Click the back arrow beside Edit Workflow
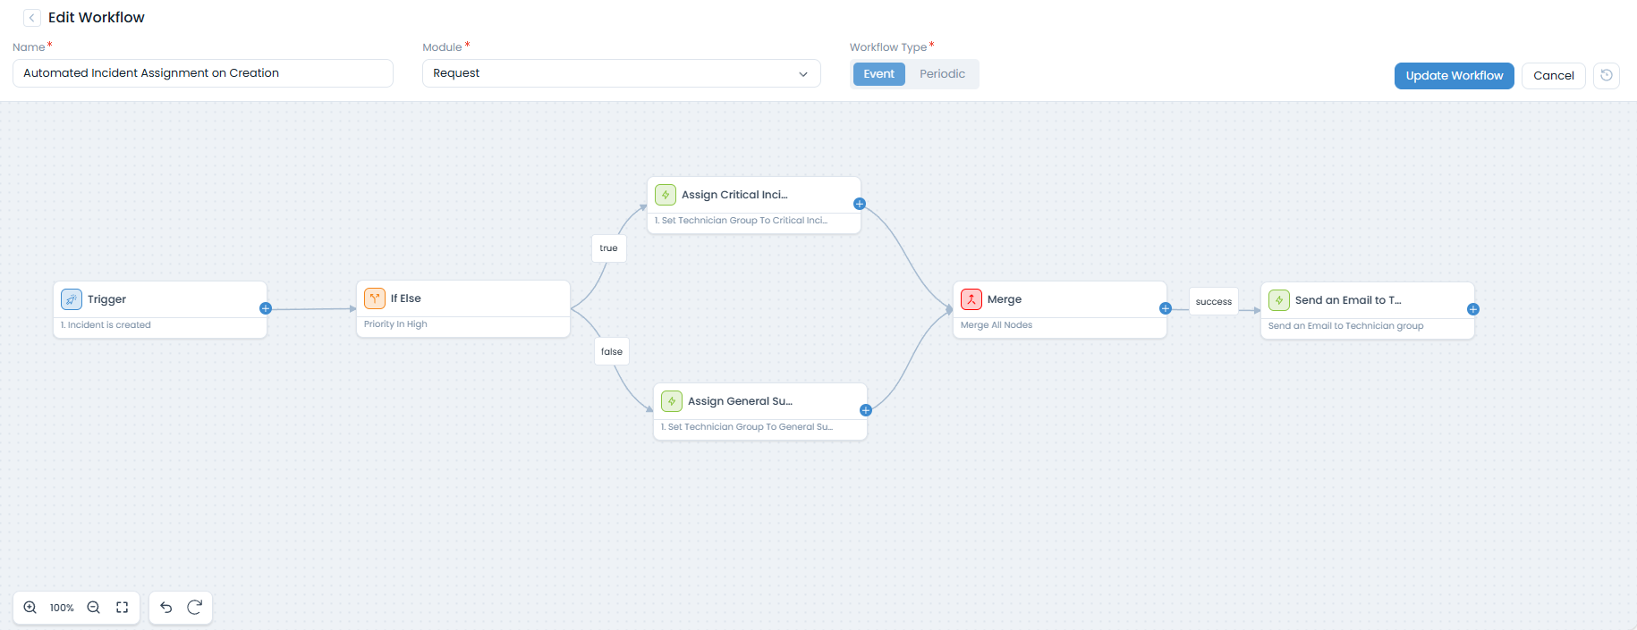 point(32,18)
